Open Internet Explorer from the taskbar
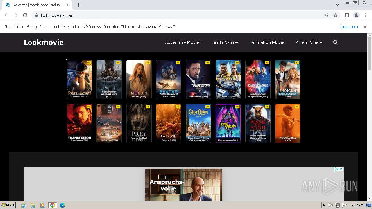This screenshot has width=372, height=209. pyautogui.click(x=23, y=205)
